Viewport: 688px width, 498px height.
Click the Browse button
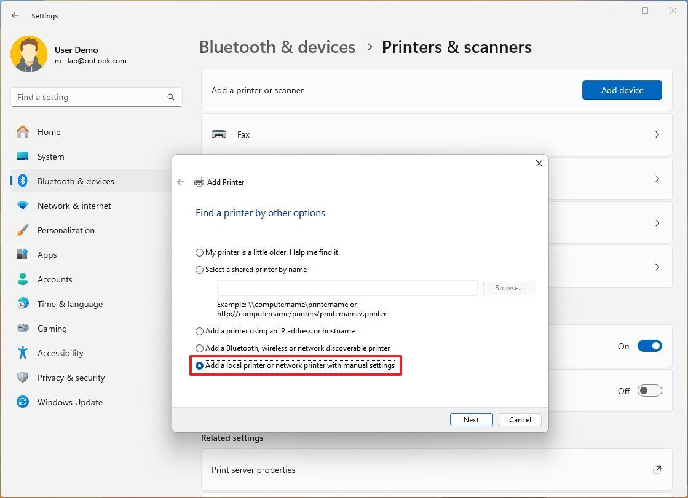[x=509, y=287]
